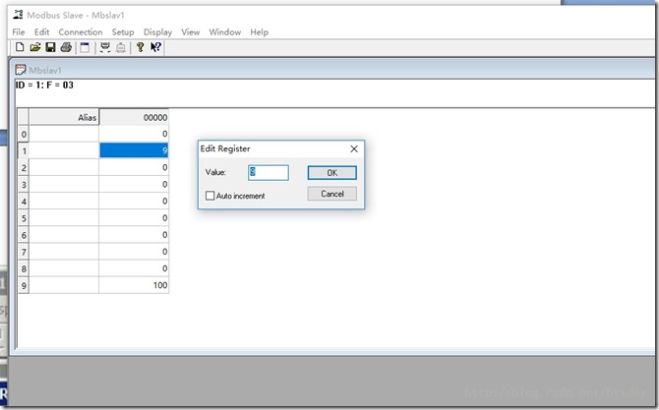Click row header 8
This screenshot has width=659, height=410.
(24, 268)
